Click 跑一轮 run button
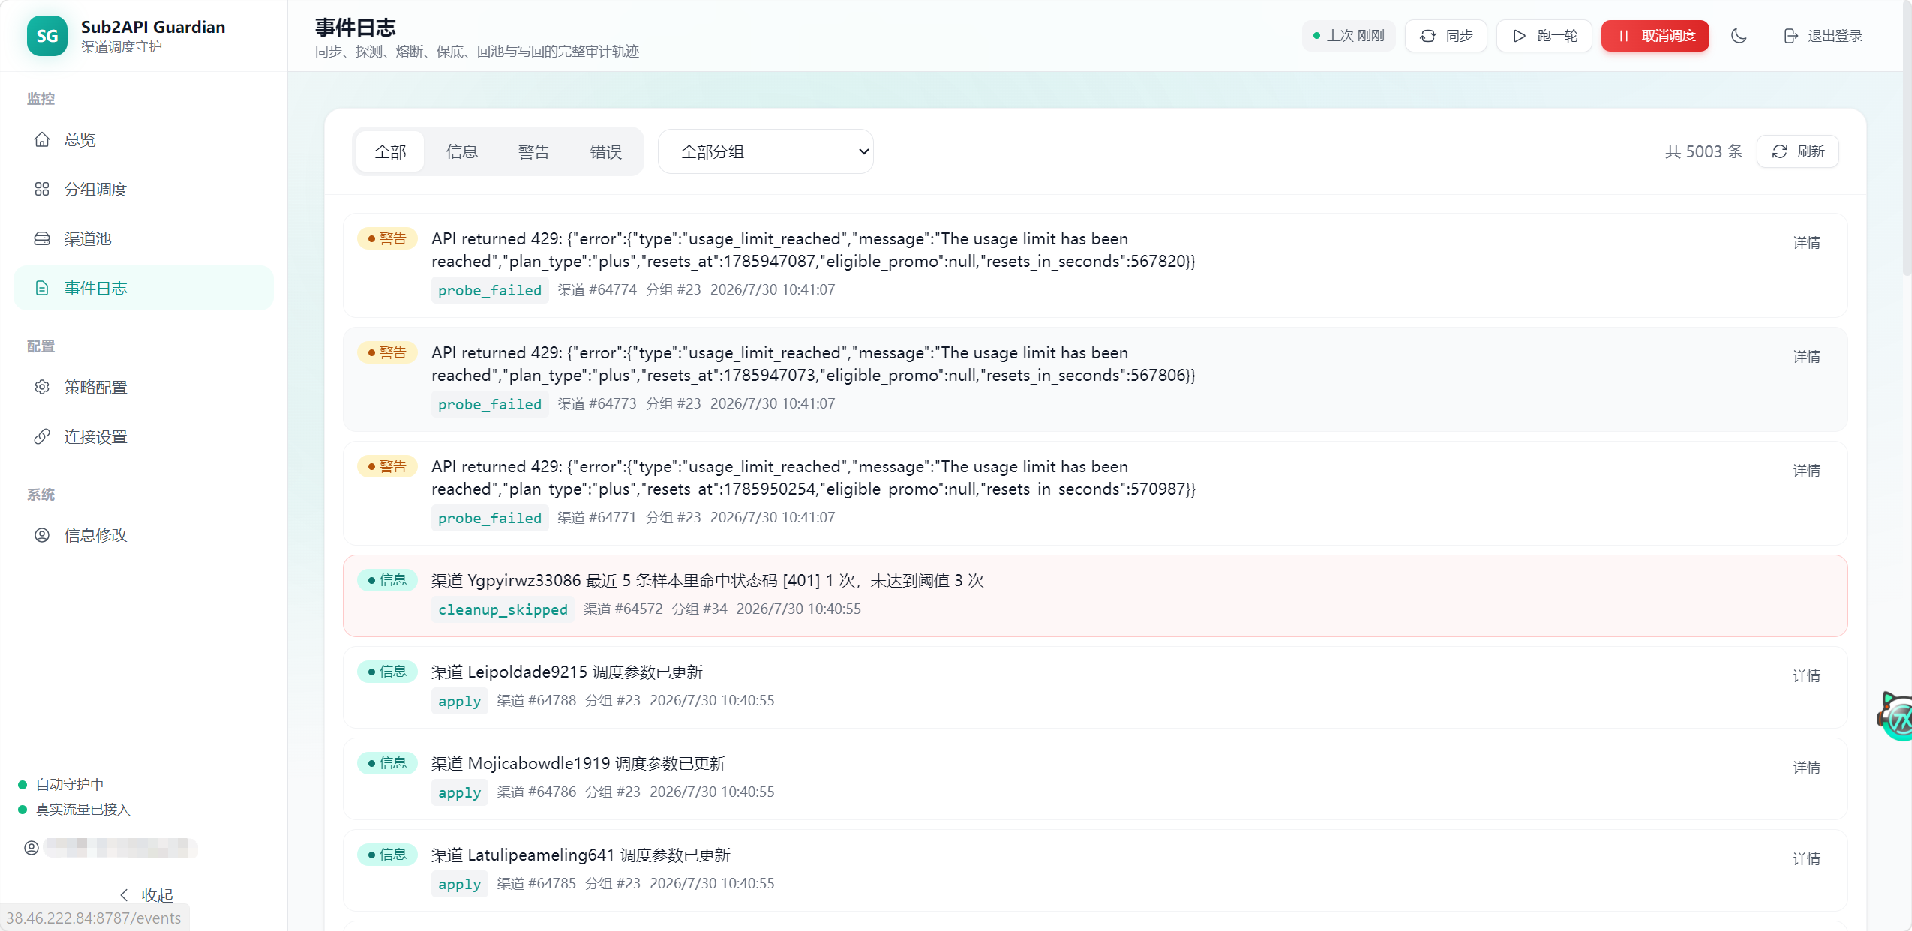This screenshot has height=931, width=1912. point(1544,36)
